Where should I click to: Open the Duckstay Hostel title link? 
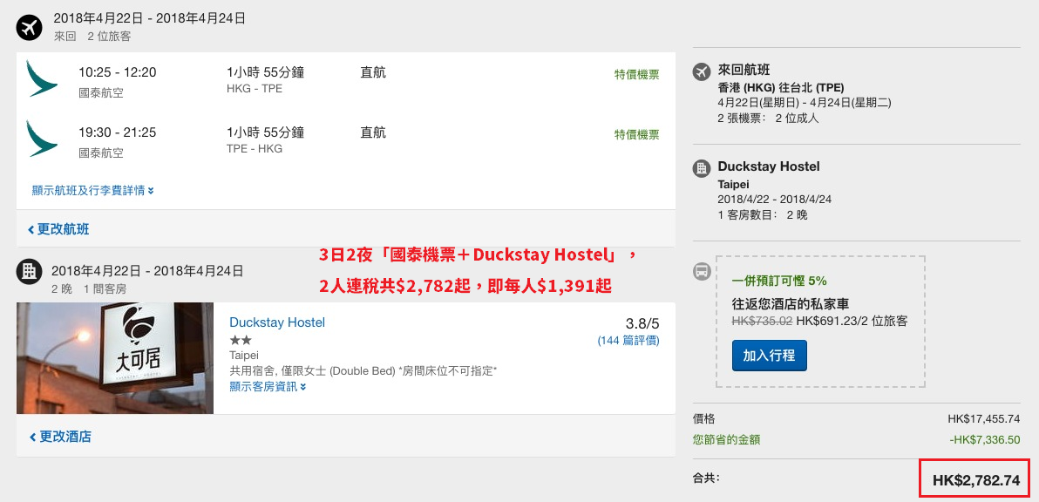[x=277, y=322]
